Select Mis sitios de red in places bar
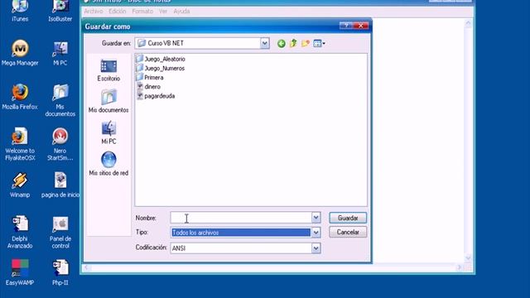The image size is (530, 298). tap(108, 164)
